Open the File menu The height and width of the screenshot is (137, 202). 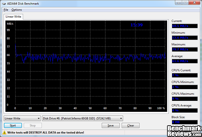click(6, 10)
